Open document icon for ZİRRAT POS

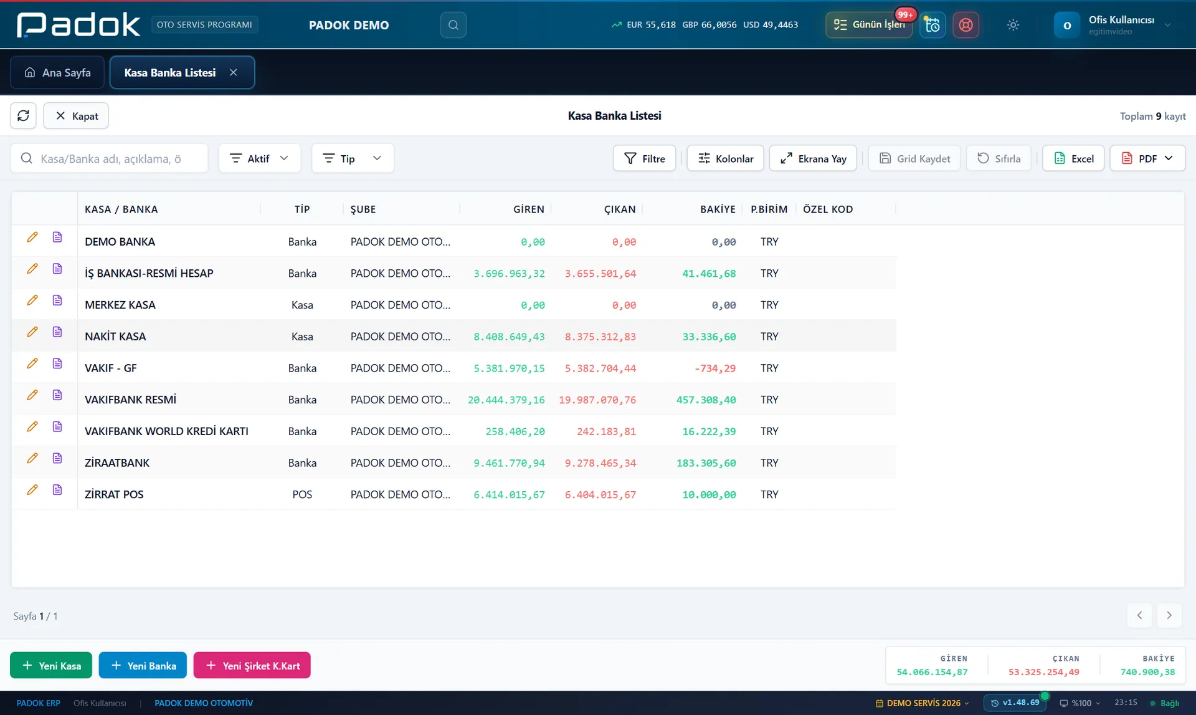click(x=57, y=490)
